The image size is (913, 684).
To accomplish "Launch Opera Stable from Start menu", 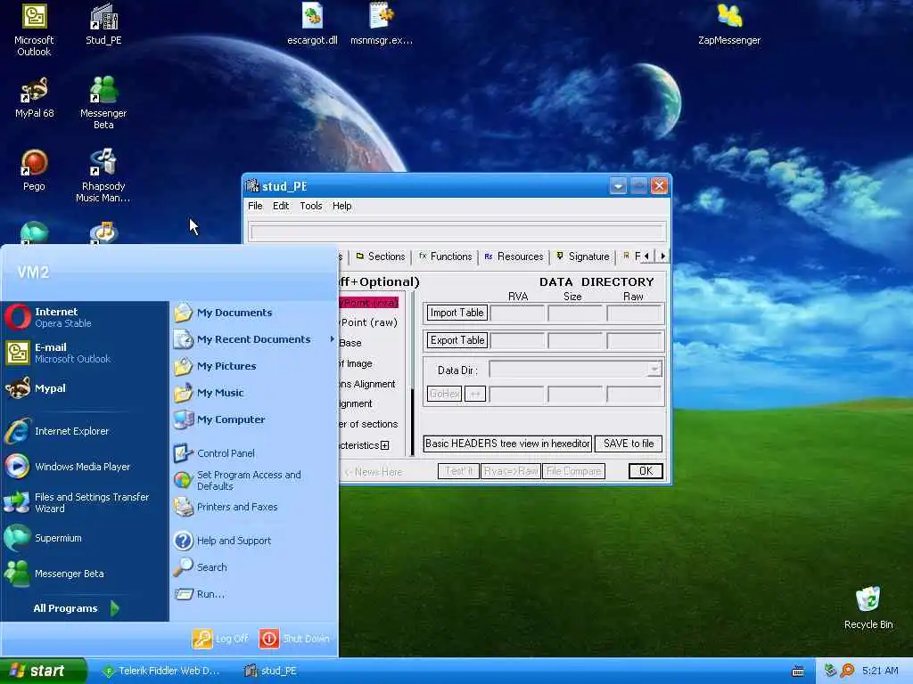I will [85, 318].
